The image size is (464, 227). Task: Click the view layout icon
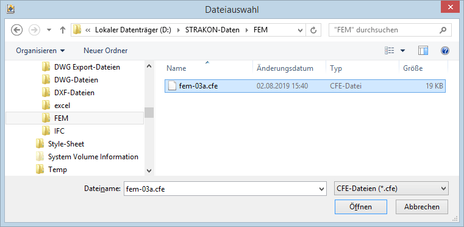coord(390,51)
